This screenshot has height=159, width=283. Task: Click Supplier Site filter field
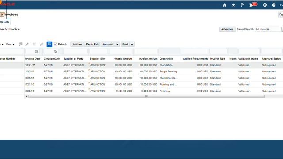pyautogui.click(x=98, y=52)
